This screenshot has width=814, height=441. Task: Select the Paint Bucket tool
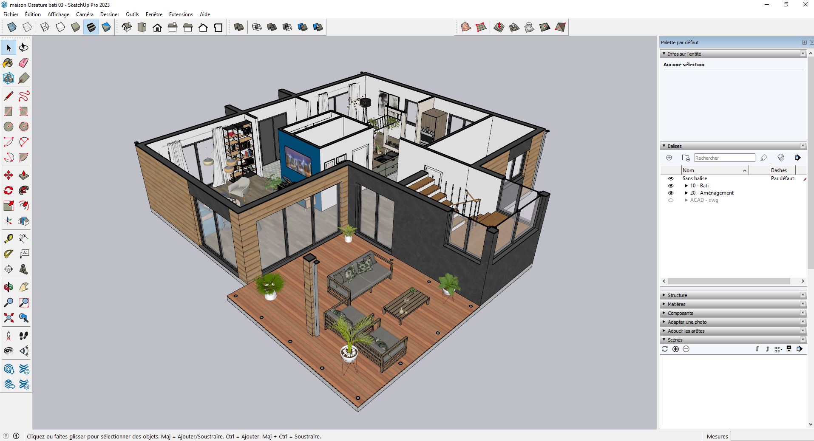click(8, 62)
